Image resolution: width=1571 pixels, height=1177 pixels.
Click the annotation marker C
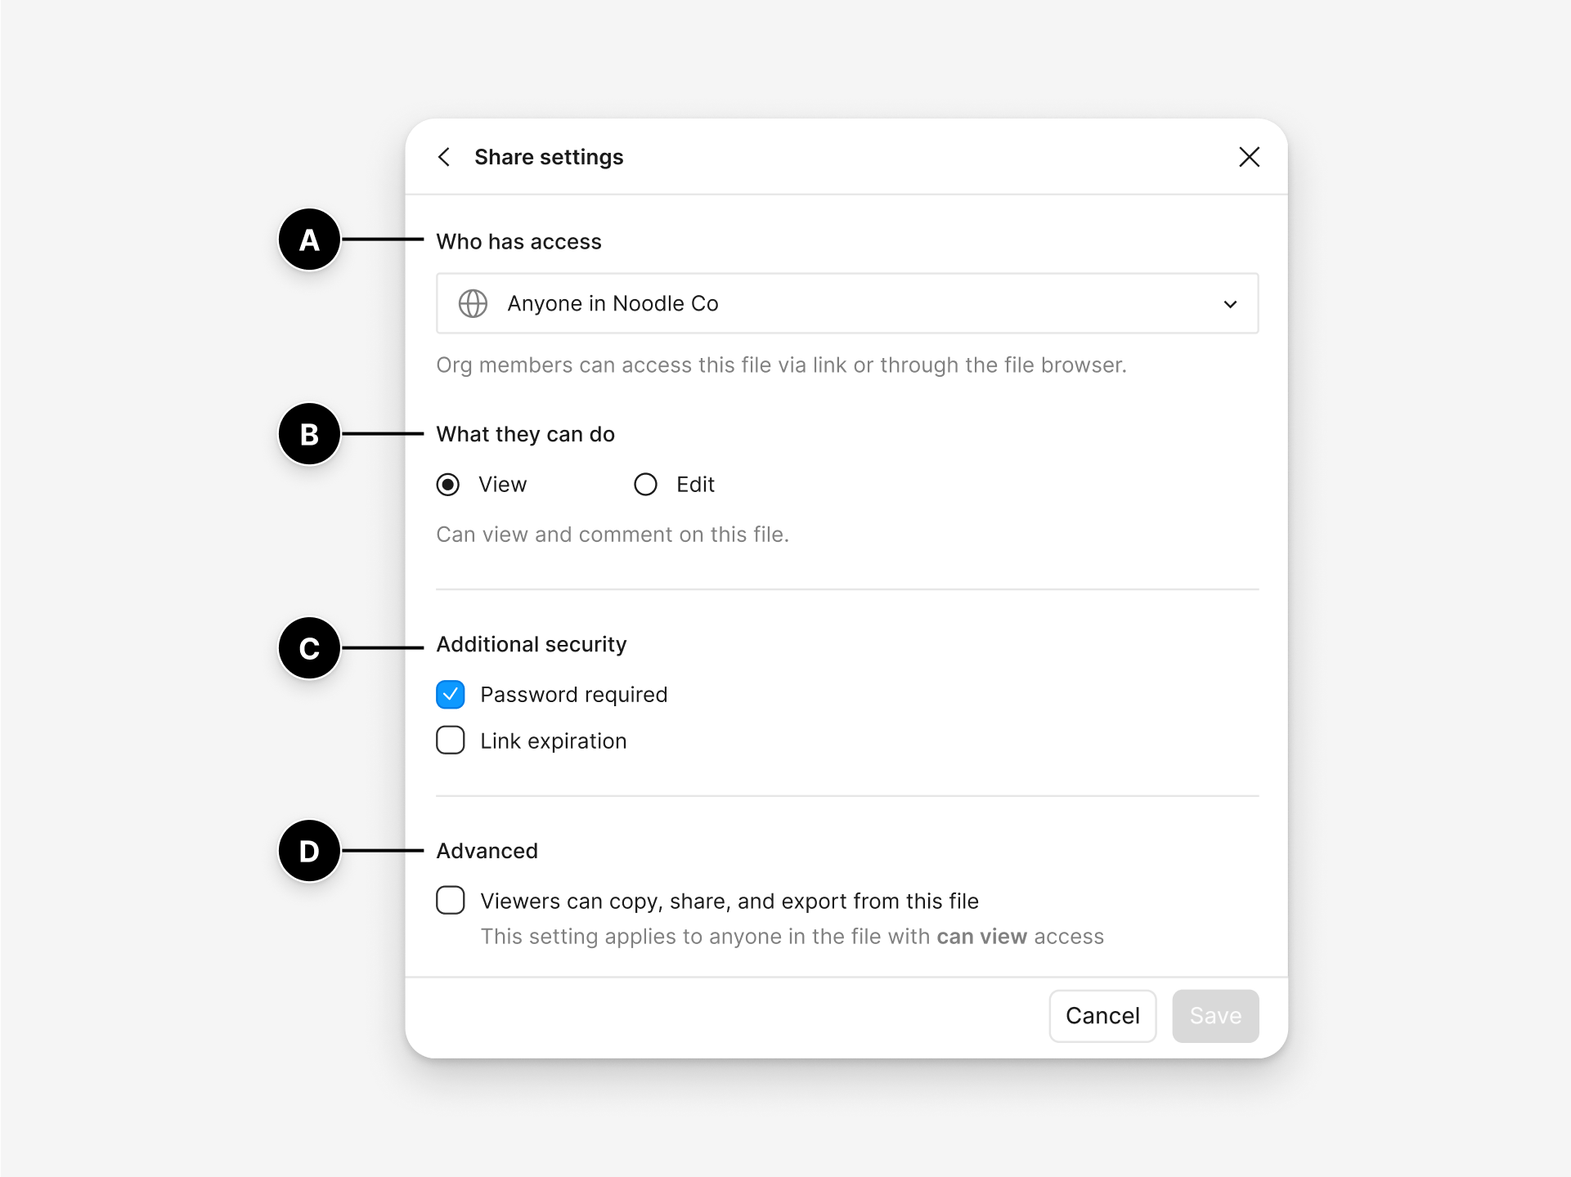pyautogui.click(x=309, y=648)
